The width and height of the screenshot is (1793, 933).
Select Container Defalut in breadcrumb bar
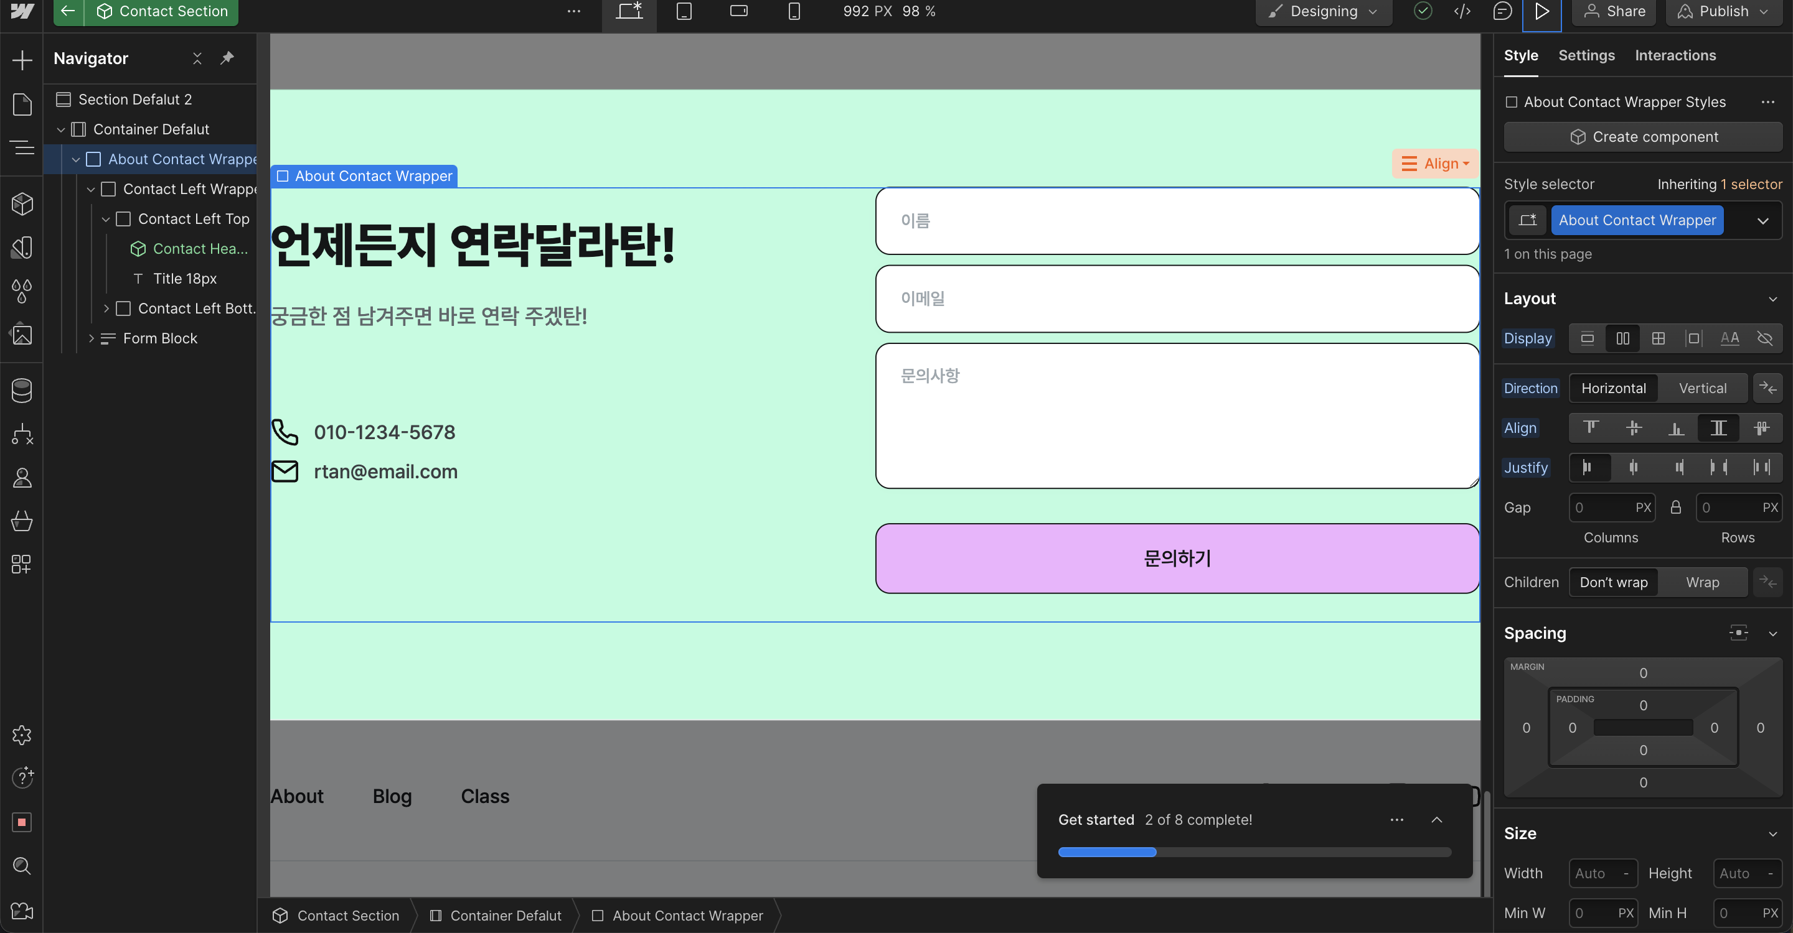(x=496, y=916)
